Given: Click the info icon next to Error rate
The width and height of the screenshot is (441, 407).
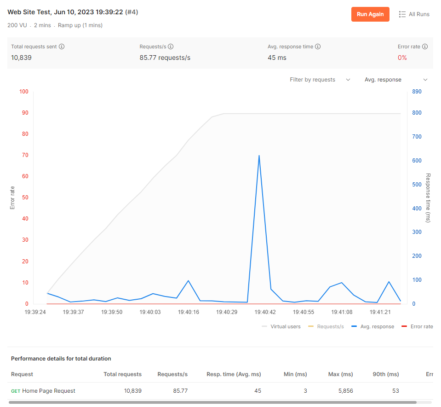Looking at the screenshot, I should (425, 47).
